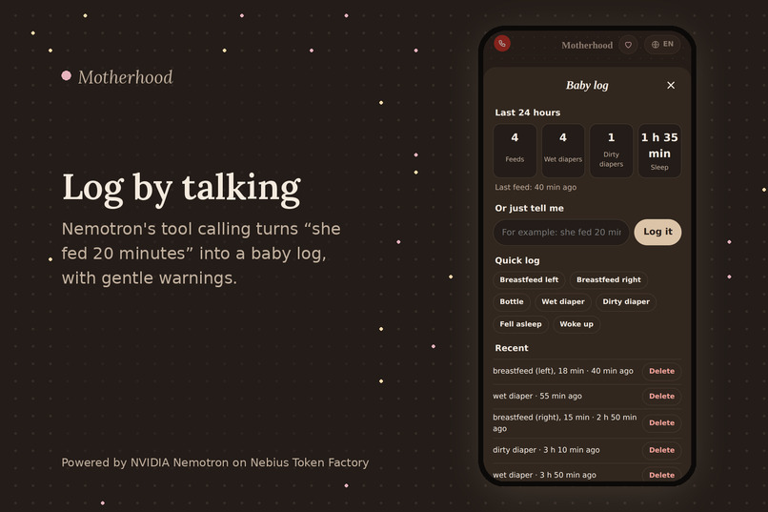This screenshot has width=768, height=512.
Task: Click the "Log by talking" headline
Action: 181,189
